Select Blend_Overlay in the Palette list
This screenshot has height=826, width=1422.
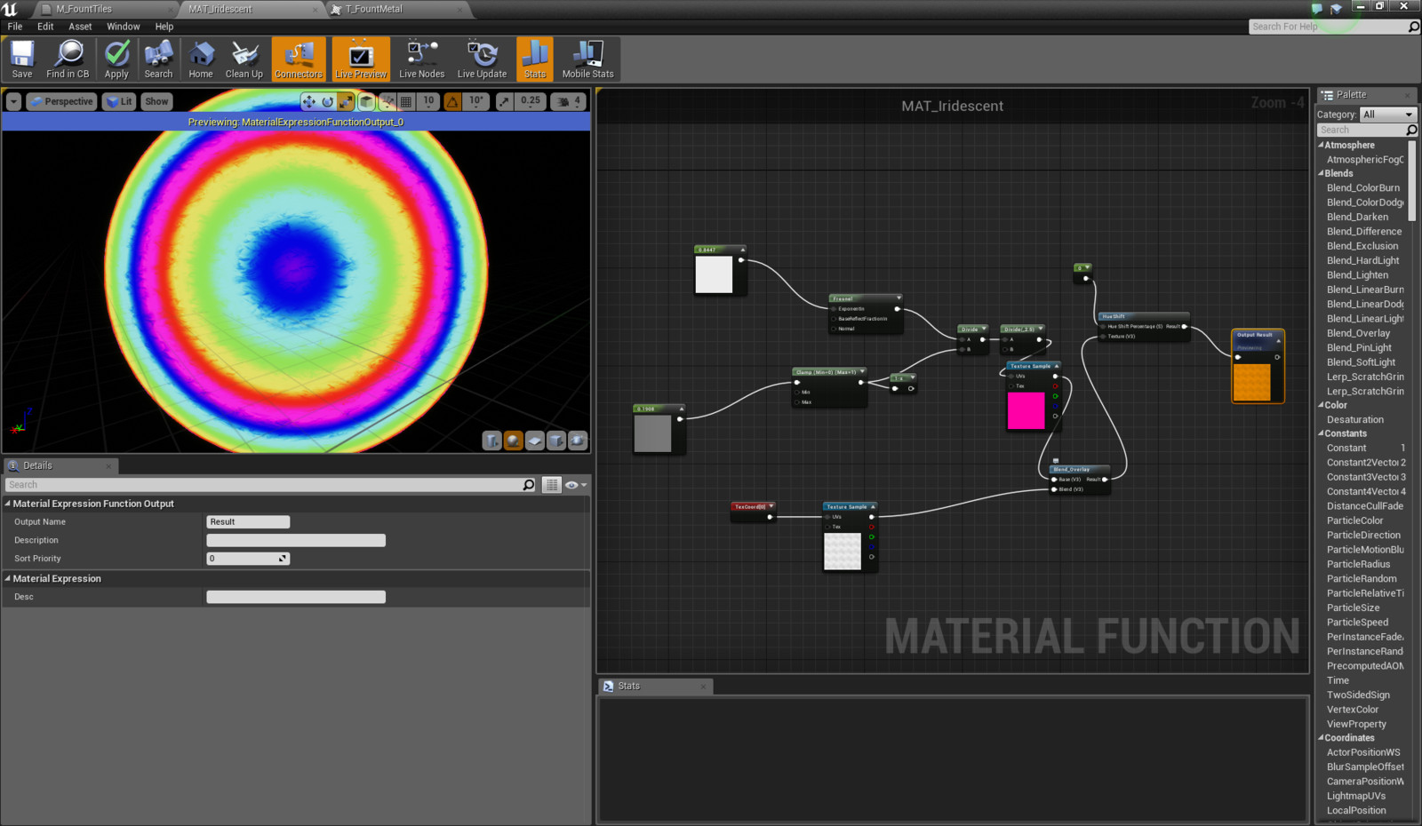pos(1358,333)
